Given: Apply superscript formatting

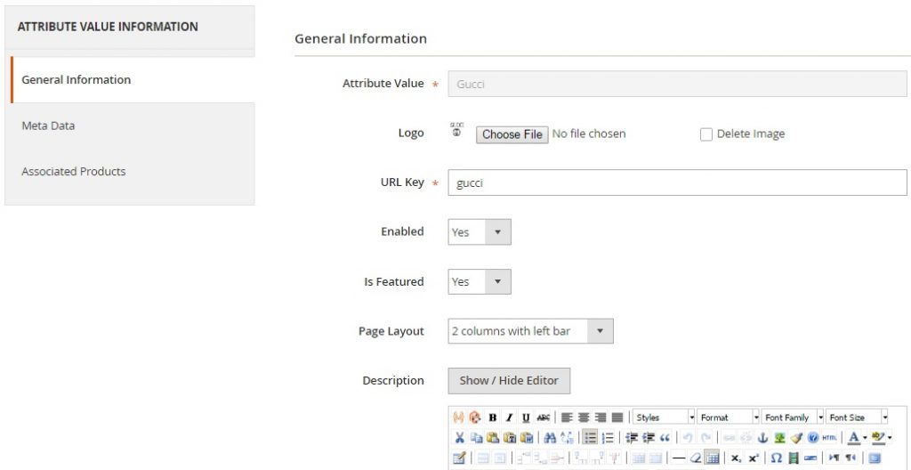Looking at the screenshot, I should (753, 458).
